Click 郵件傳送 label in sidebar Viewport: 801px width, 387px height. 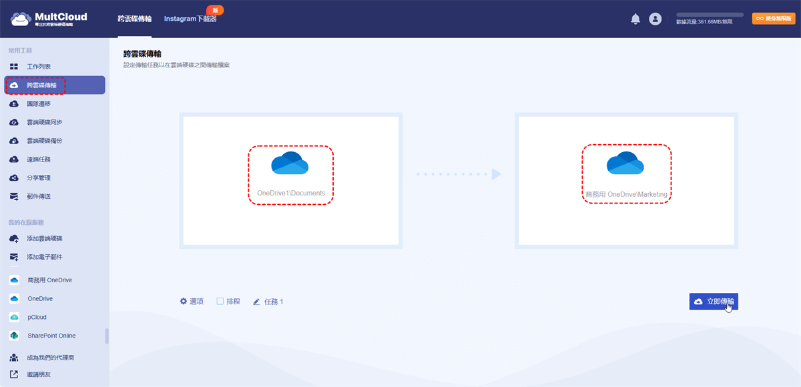point(39,196)
